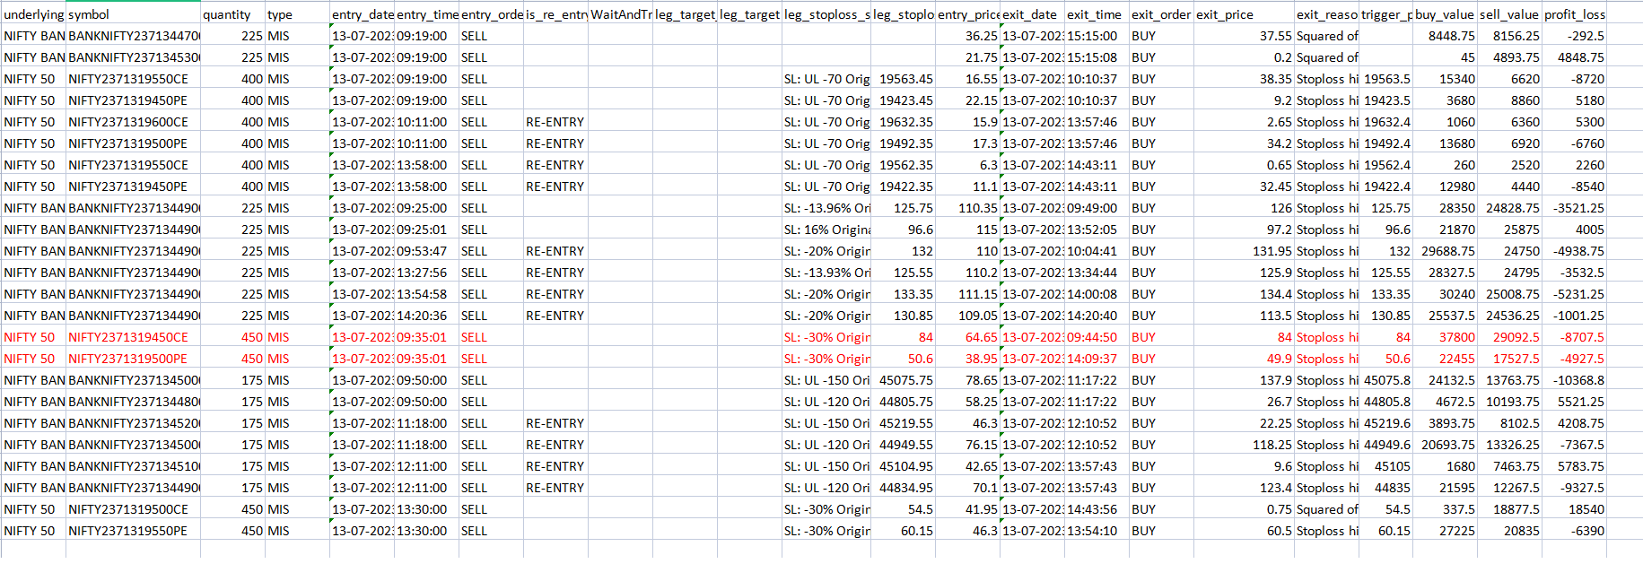The width and height of the screenshot is (1643, 581).
Task: Select symbol cell NIFTY2371319600CE
Action: pos(133,122)
